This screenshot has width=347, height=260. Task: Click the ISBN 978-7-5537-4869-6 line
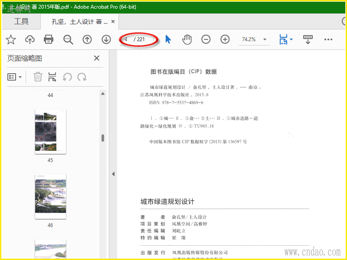pos(176,103)
